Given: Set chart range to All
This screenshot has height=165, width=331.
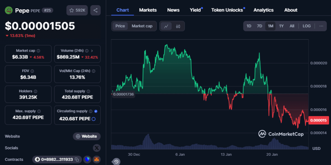Looking at the screenshot, I should click(x=292, y=26).
